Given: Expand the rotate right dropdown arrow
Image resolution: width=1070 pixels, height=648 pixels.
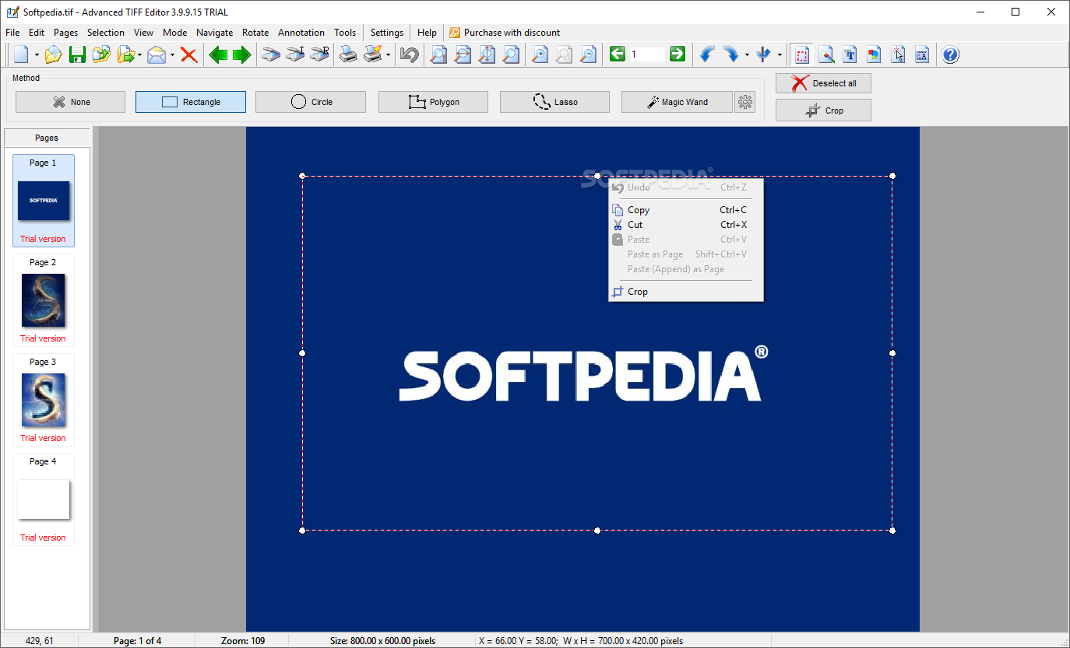Looking at the screenshot, I should point(747,55).
